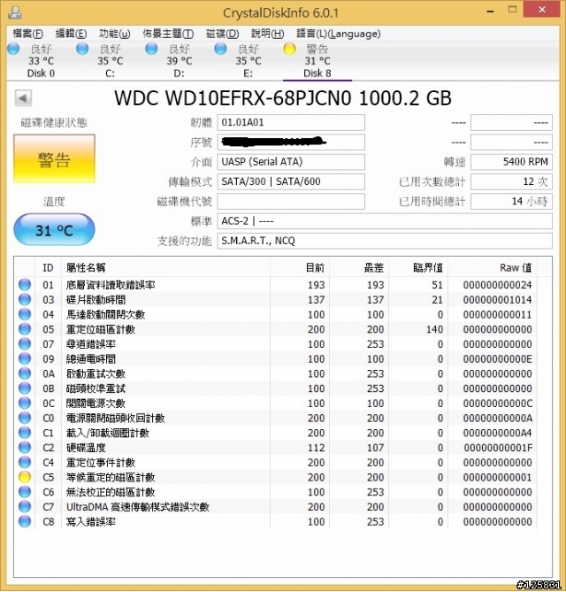Click the yellow 警告 health status button

pos(54,159)
